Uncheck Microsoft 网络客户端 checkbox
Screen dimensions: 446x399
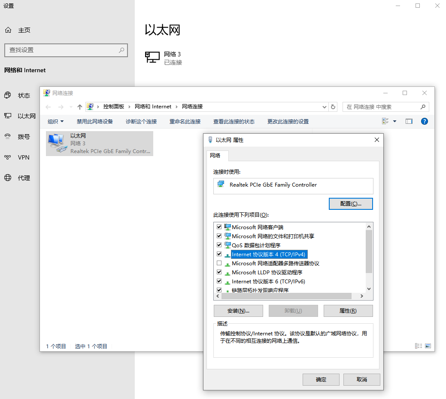click(x=219, y=227)
